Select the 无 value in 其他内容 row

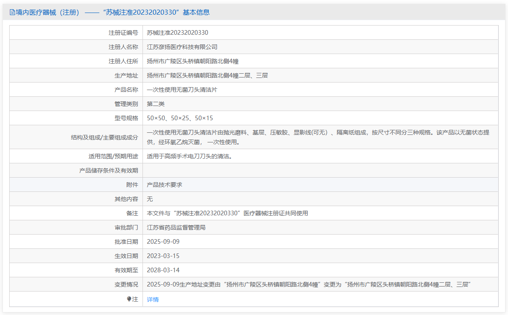(x=150, y=199)
